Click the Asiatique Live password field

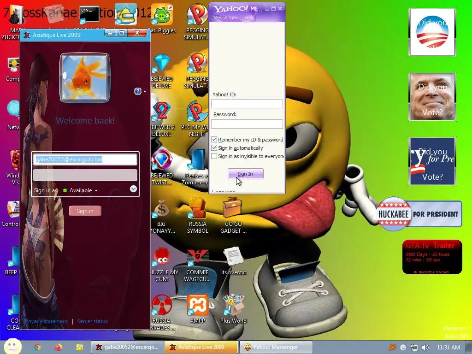point(85,175)
